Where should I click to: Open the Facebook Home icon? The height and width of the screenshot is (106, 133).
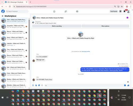tap(54, 11)
